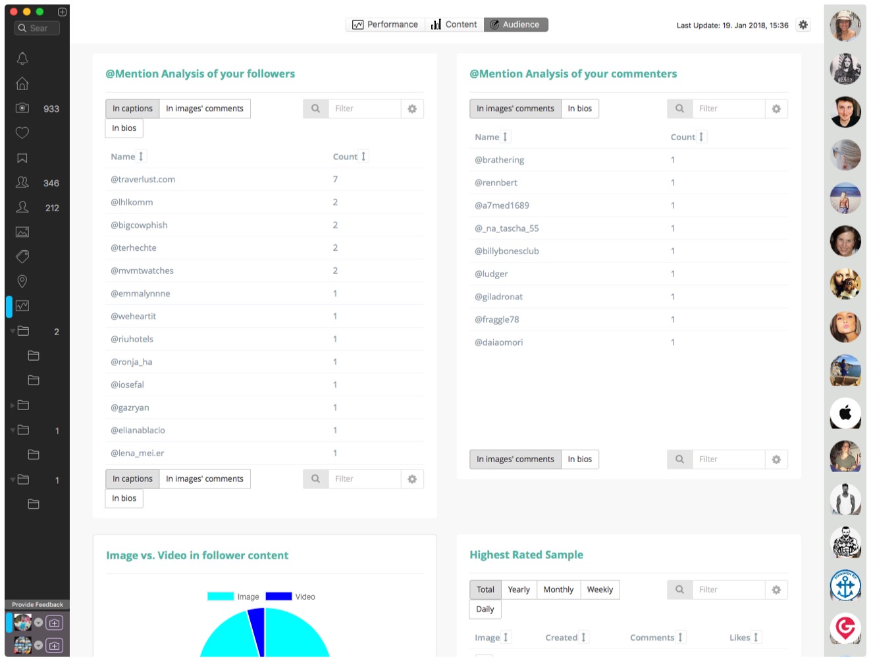Open the camera posts icon showing 933
The image size is (871, 659).
click(22, 108)
